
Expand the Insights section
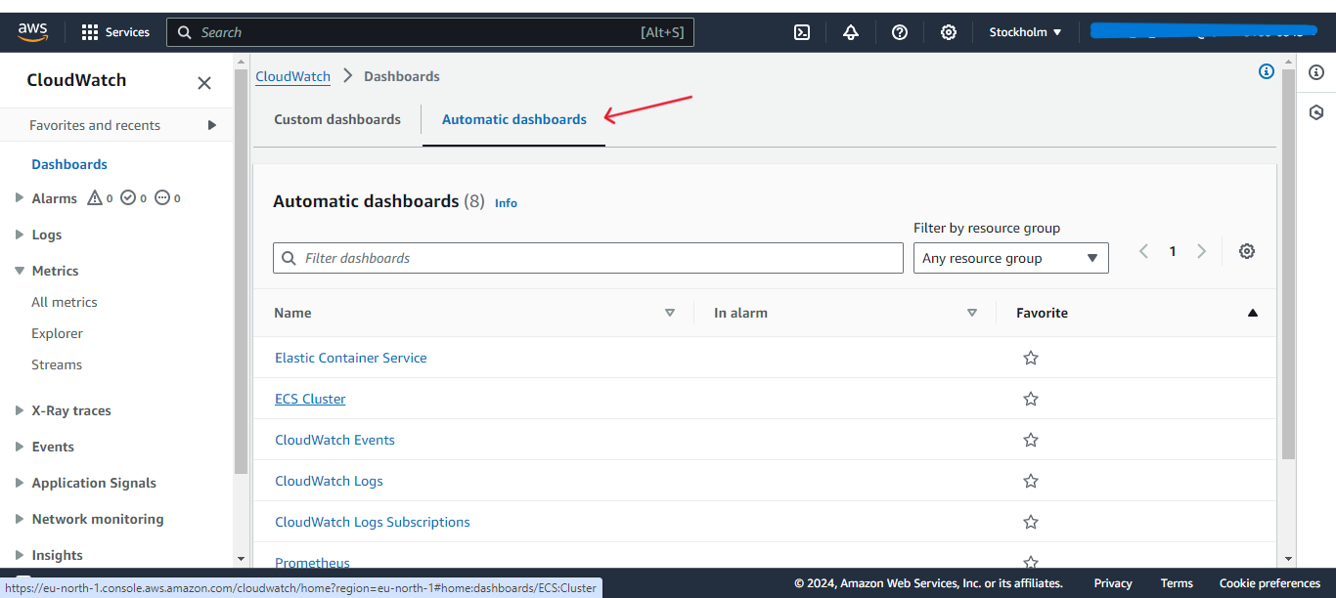point(20,555)
